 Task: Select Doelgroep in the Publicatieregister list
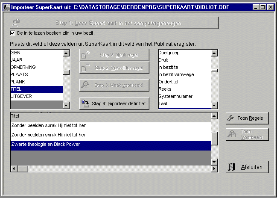[x=185, y=53]
